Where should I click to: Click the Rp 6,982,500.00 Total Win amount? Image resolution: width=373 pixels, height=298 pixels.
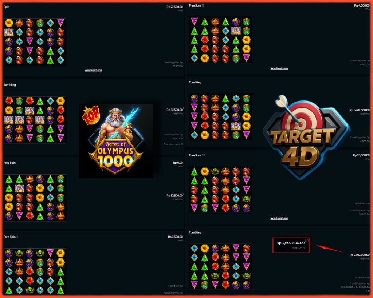coord(359,110)
